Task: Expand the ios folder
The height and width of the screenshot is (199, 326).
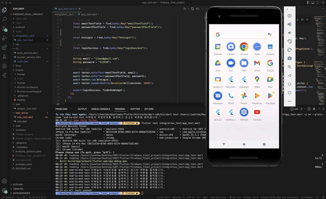Action: (30, 44)
